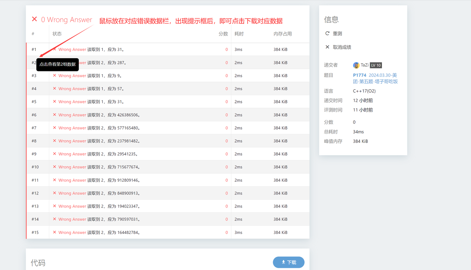This screenshot has height=270, width=471.
Task: Click the red X of test case #3
Action: click(x=54, y=75)
